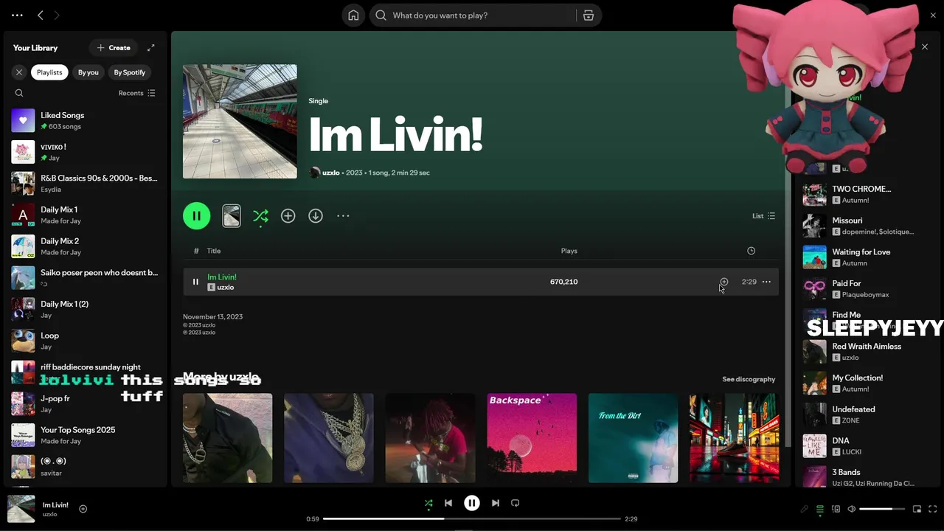Go to Spotify Home

[353, 15]
